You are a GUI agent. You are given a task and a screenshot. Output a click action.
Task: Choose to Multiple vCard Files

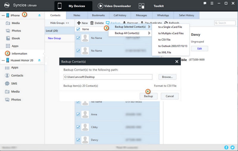click(x=171, y=33)
